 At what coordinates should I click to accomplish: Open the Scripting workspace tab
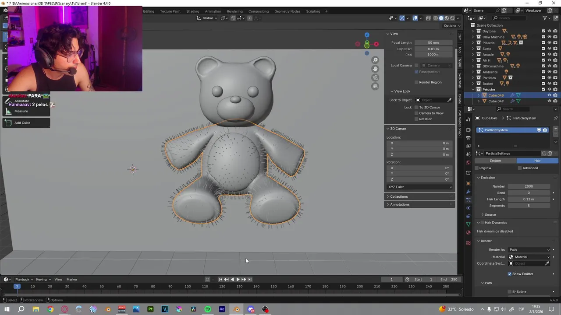click(x=313, y=11)
